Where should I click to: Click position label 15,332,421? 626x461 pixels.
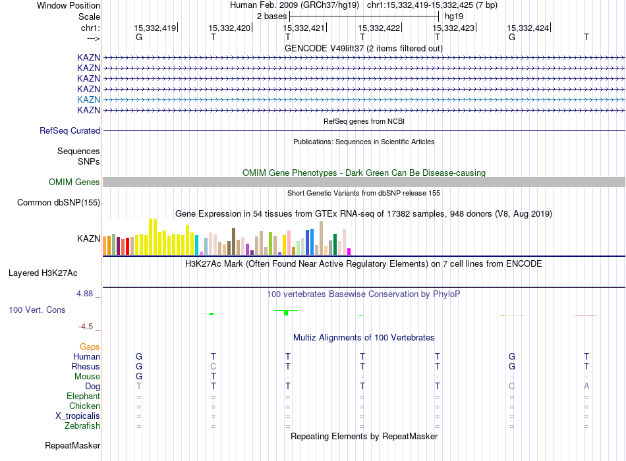pyautogui.click(x=304, y=28)
